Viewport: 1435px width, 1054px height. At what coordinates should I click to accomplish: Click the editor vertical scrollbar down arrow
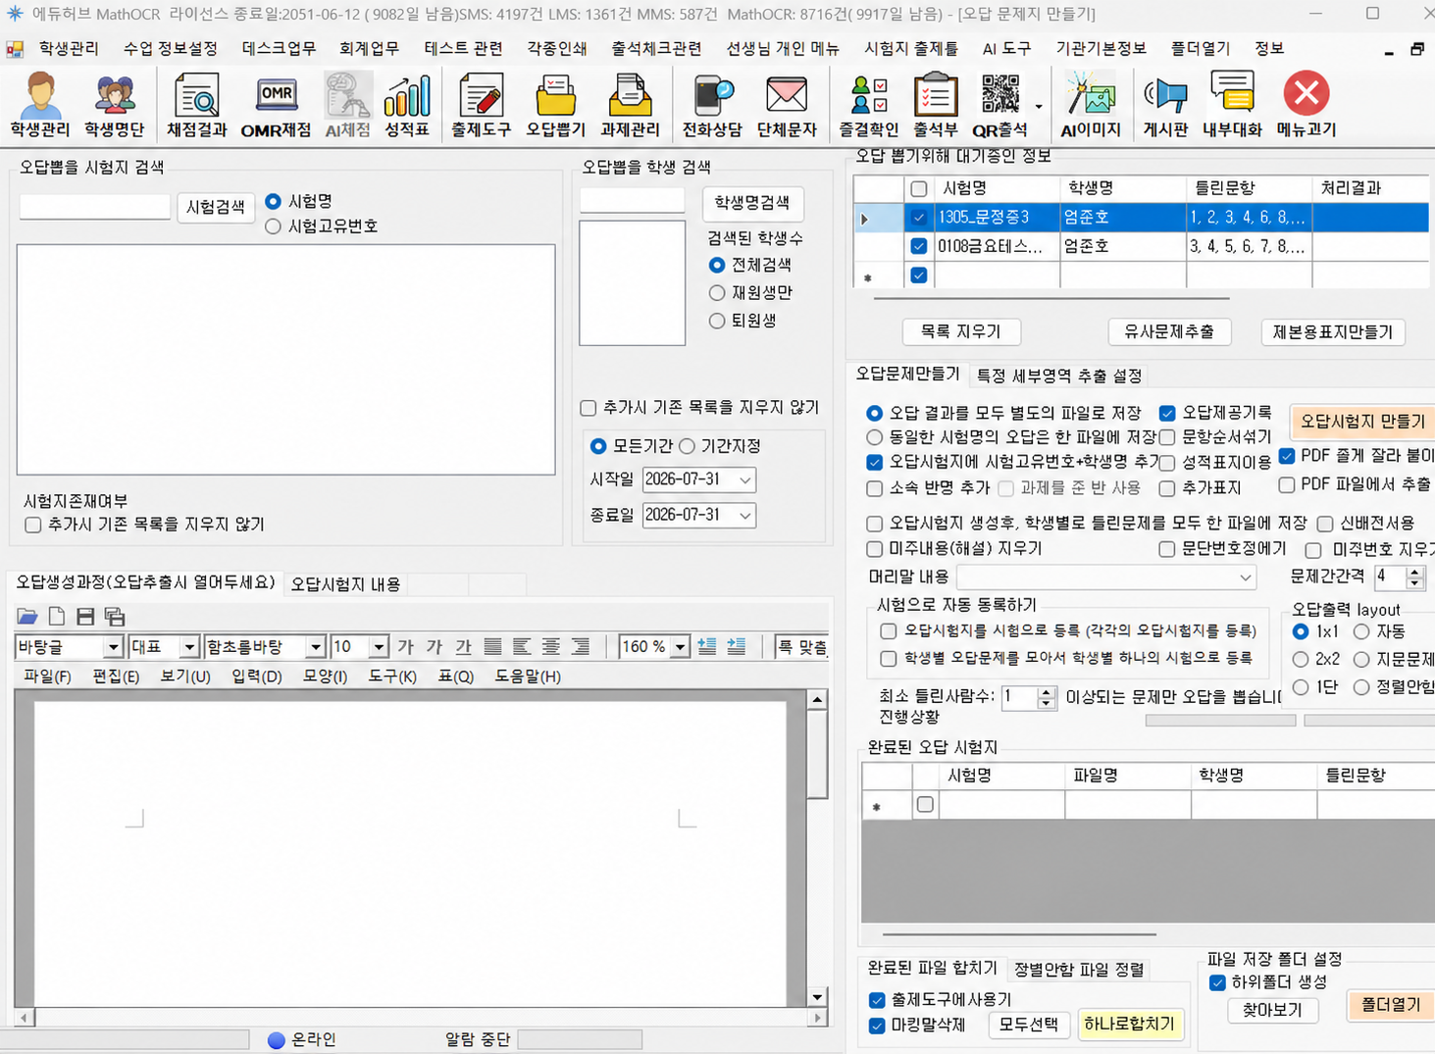click(817, 997)
